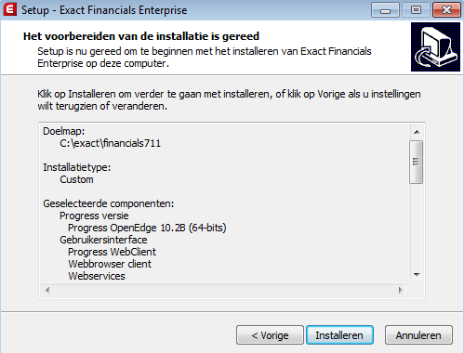Viewport: 464px width, 353px height.
Task: Click the summary box's vertical scroll up arrow
Action: pyautogui.click(x=417, y=132)
